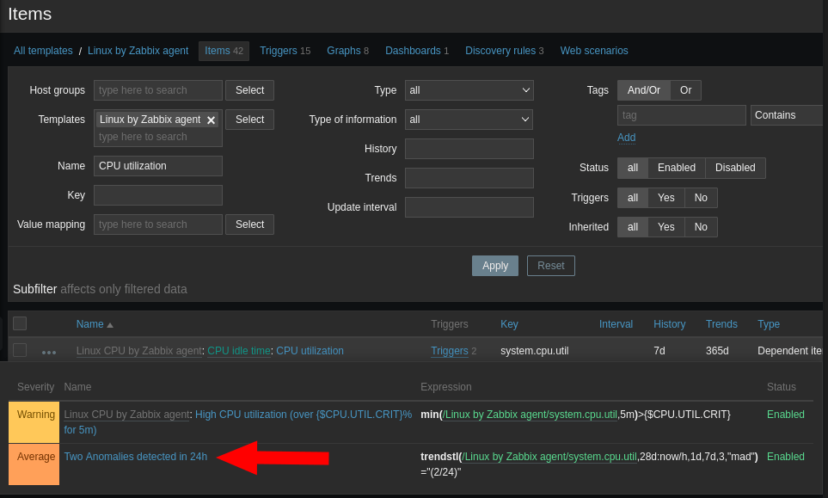The height and width of the screenshot is (498, 828).
Task: Open the Contains operator dropdown for tags
Action: (786, 114)
